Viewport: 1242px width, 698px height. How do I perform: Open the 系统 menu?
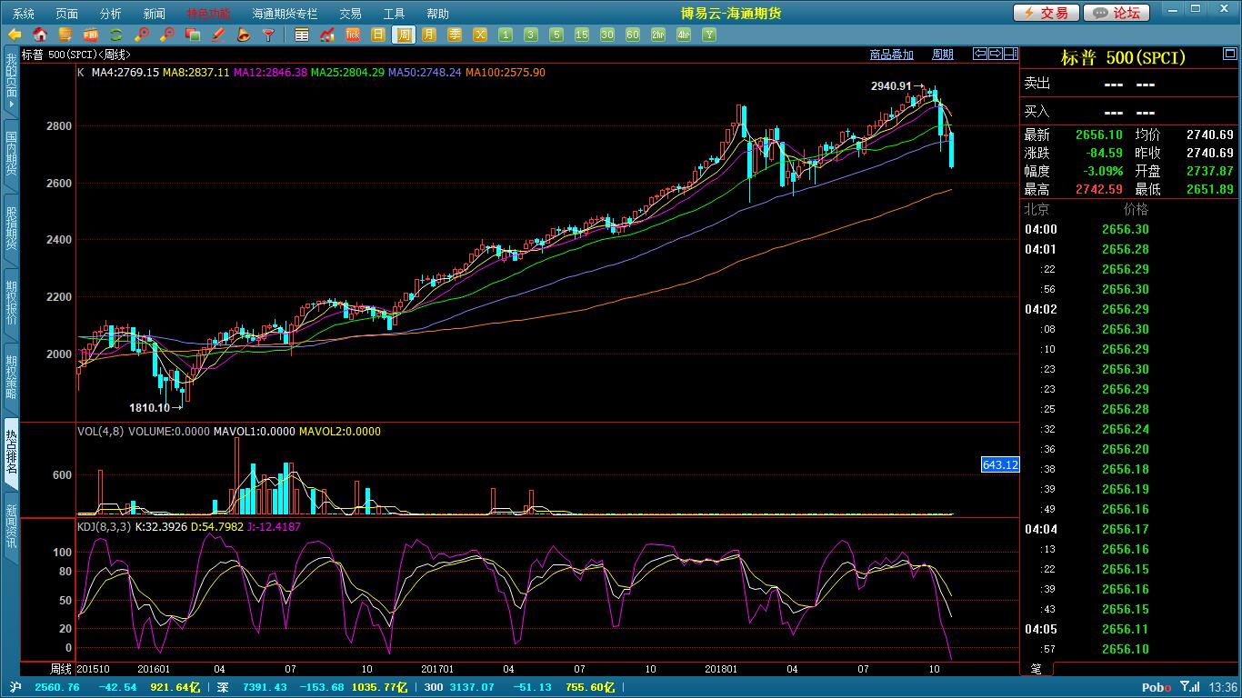(x=24, y=14)
